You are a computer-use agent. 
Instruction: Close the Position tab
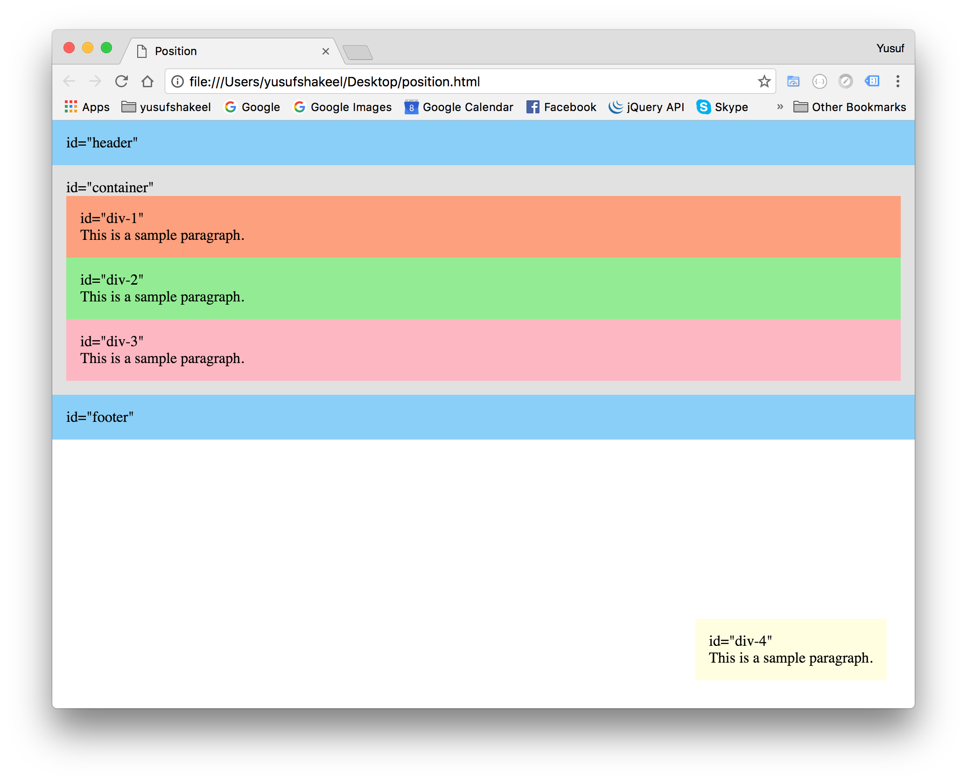point(326,51)
